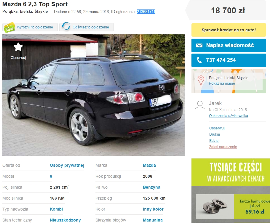The width and height of the screenshot is (270, 223).
Task: Select the Benzyna fuel link
Action: click(x=151, y=187)
